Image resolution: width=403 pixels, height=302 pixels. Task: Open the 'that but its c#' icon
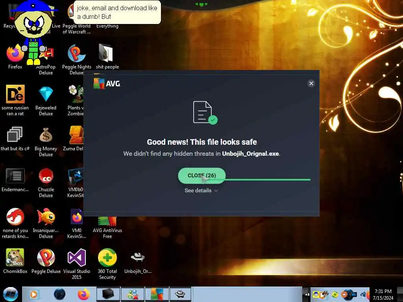point(15,138)
